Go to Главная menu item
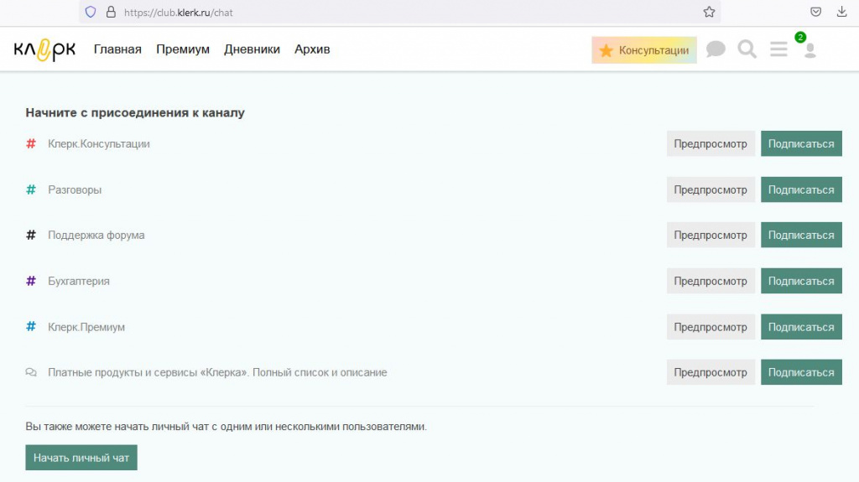This screenshot has height=482, width=859. tap(117, 49)
